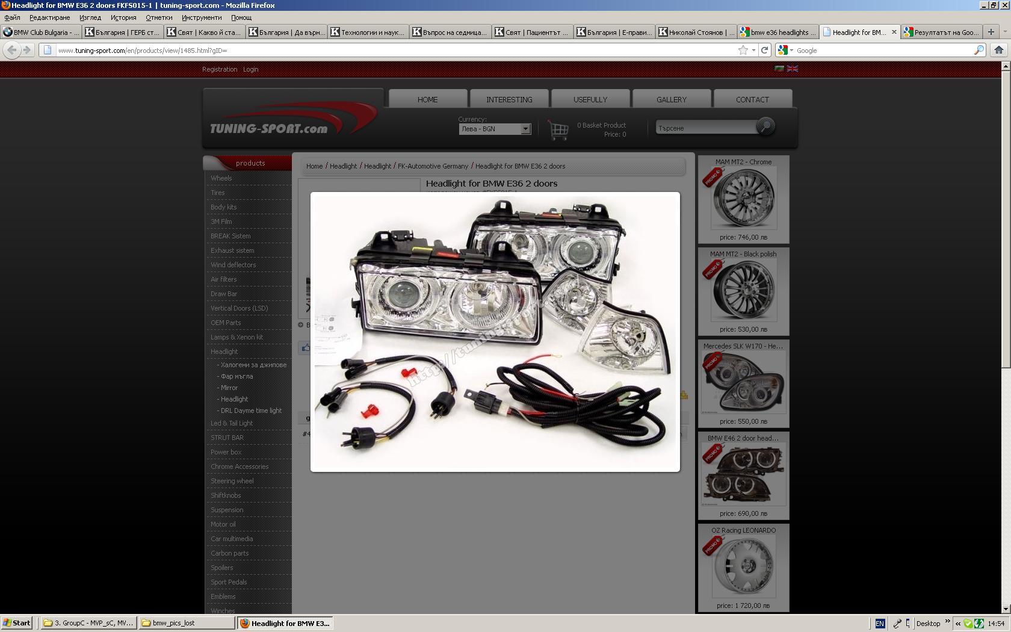
Task: Open the URL history dropdown arrow
Action: click(x=753, y=51)
